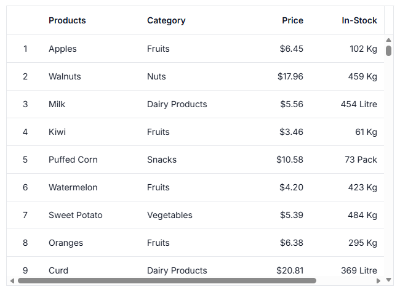Screen dimensions: 400x292
Task: Sort by the Category column header
Action: (x=166, y=20)
